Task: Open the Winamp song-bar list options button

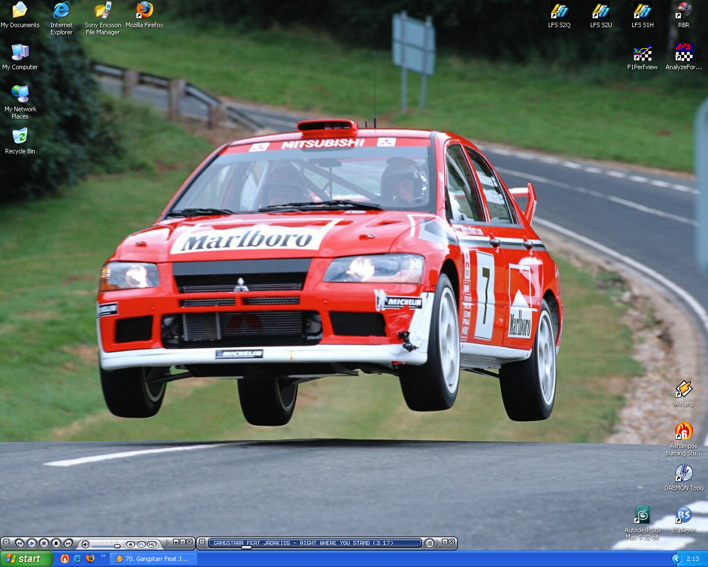Action: [x=429, y=543]
